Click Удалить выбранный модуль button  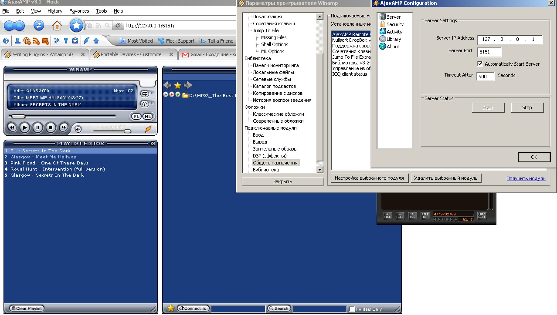(446, 178)
